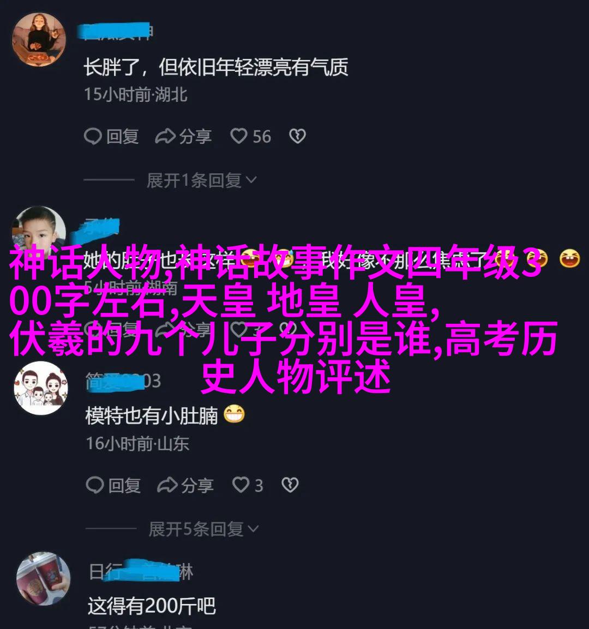Dislike first comment with broken heart icon

coord(298,136)
